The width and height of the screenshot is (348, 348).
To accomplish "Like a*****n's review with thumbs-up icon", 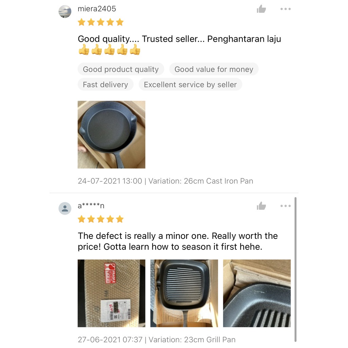I will coord(261,206).
